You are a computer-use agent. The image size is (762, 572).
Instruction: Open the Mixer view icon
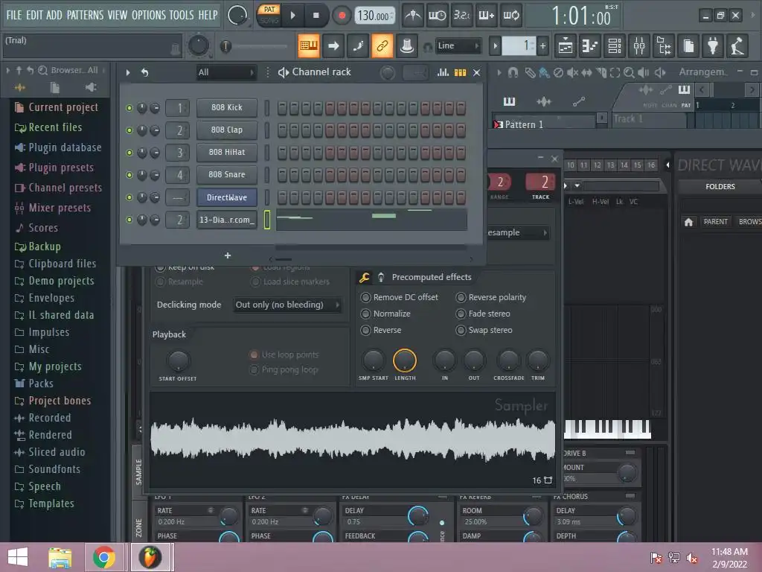(x=639, y=46)
